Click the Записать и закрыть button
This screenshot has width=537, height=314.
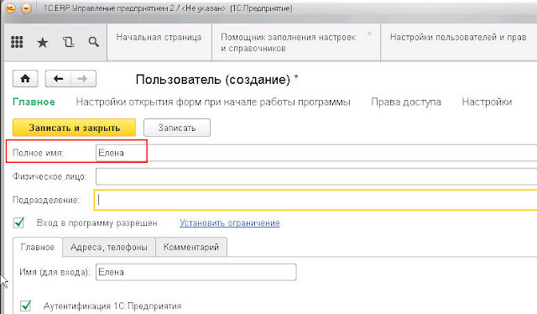click(74, 128)
